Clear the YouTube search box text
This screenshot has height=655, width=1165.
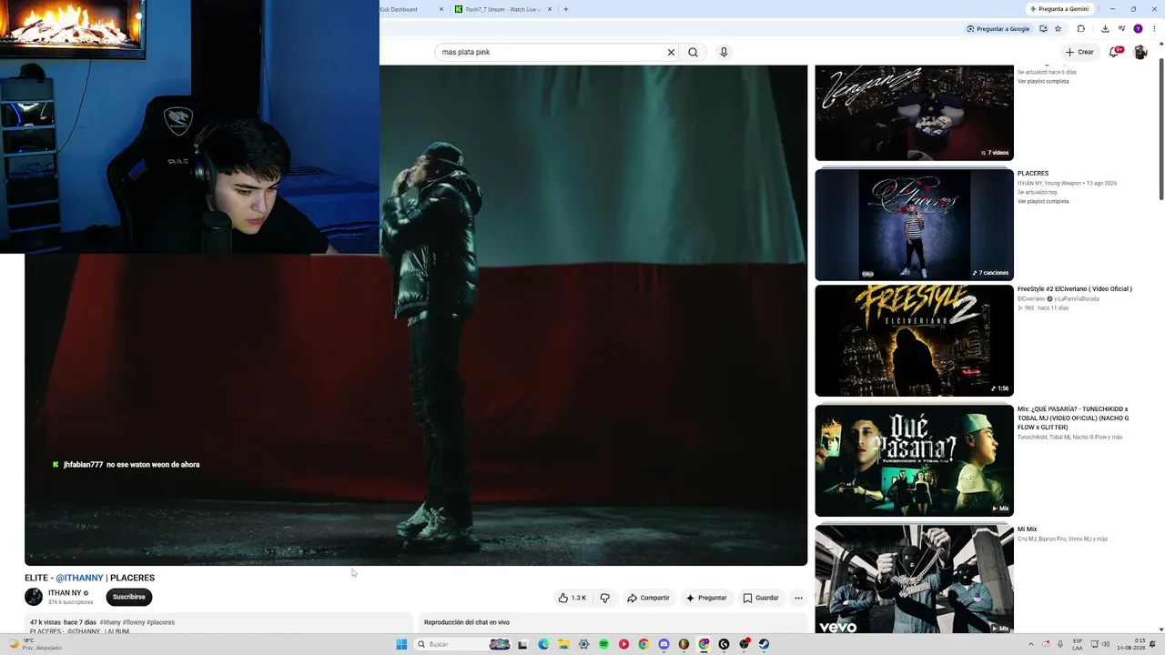point(671,52)
